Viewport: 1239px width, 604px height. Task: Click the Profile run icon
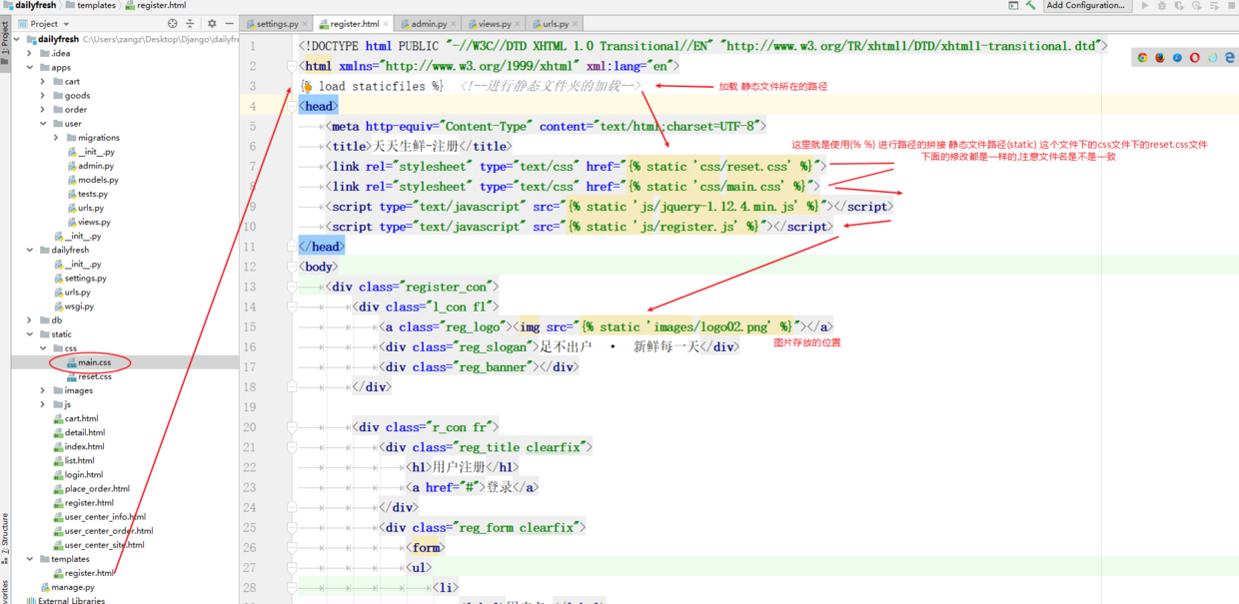tap(1196, 5)
